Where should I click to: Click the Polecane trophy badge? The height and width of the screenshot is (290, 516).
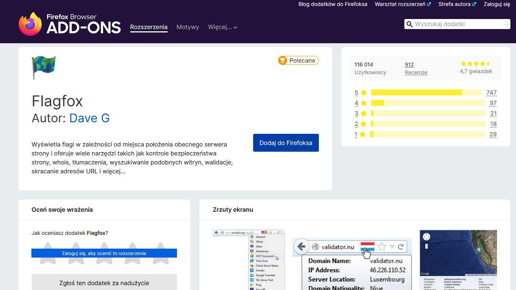click(298, 60)
